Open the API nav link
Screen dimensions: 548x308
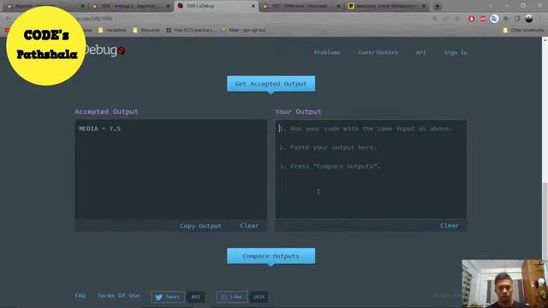pyautogui.click(x=420, y=52)
